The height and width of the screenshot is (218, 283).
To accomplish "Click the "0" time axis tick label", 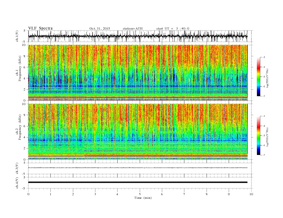I will click(28, 194).
